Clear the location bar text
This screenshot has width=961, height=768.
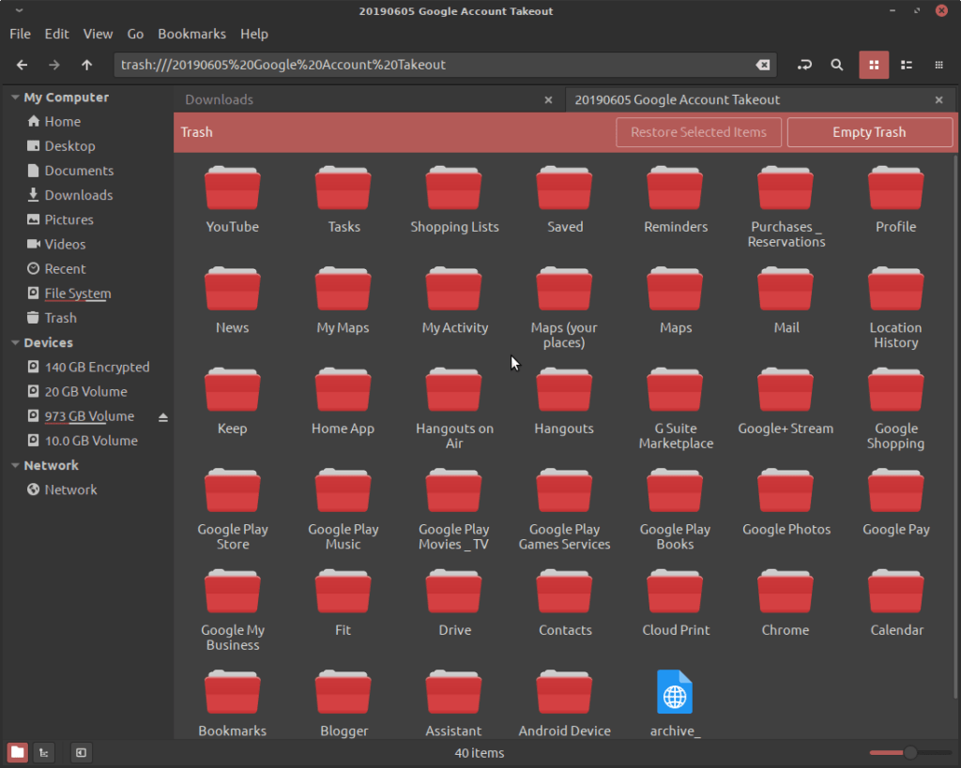(762, 65)
